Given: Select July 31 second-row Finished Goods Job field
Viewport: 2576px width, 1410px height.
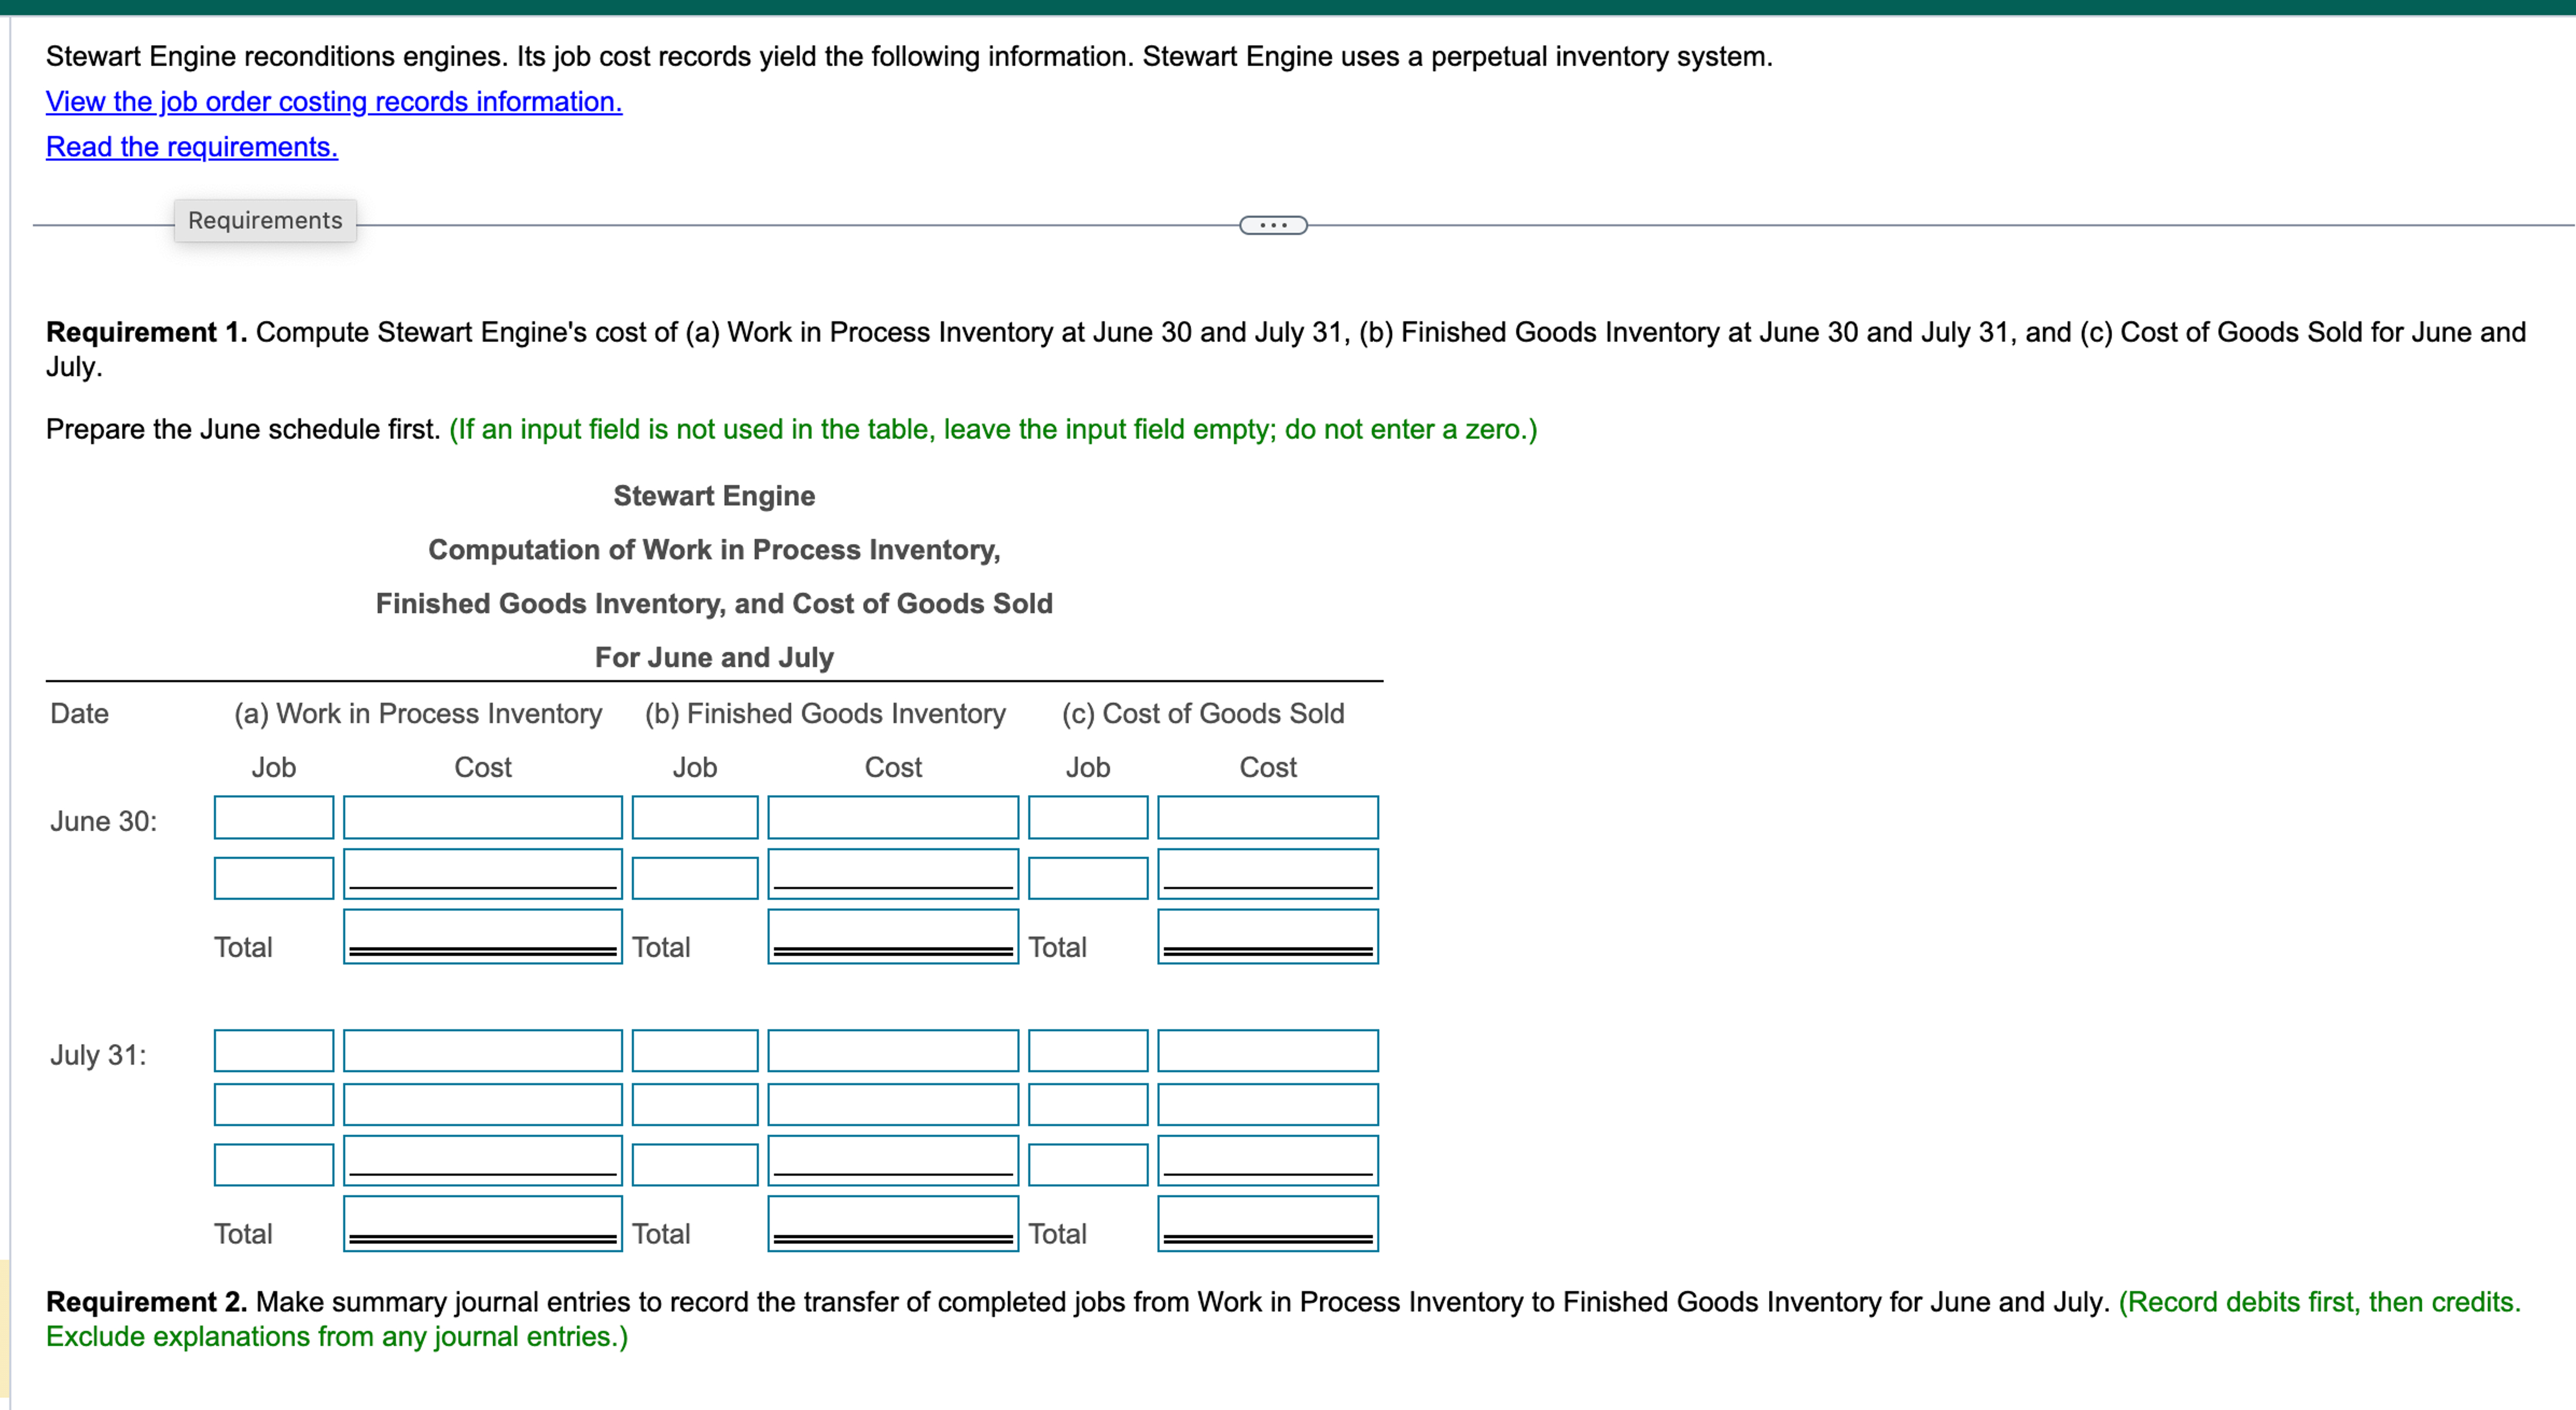Looking at the screenshot, I should (x=695, y=1105).
